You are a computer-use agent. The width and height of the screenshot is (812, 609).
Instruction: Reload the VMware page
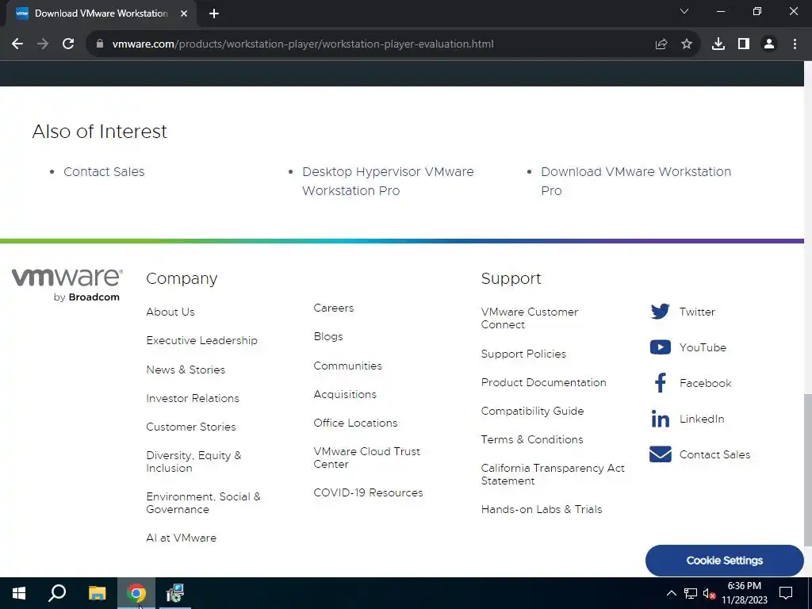68,44
